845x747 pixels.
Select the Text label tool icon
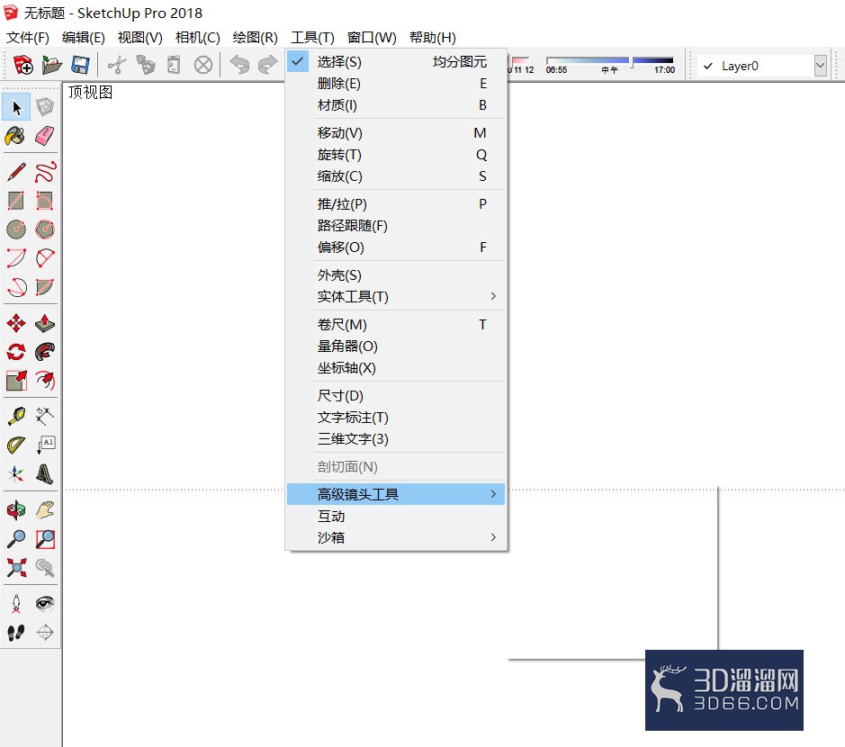[x=45, y=445]
